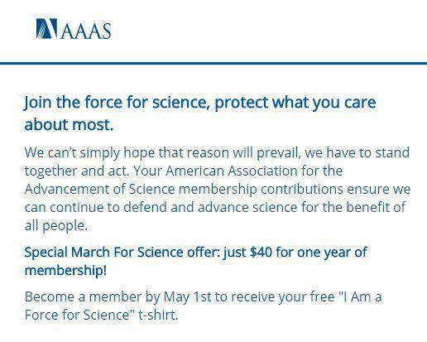Click the 'membership!' bold text
The width and height of the screenshot is (427, 342).
tap(65, 270)
